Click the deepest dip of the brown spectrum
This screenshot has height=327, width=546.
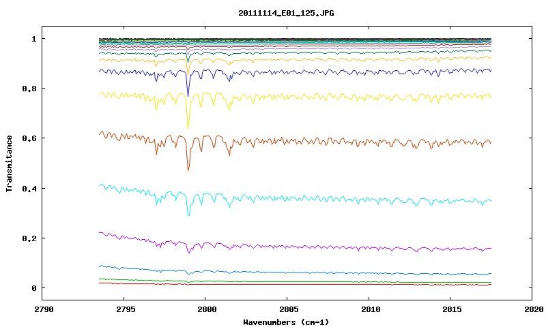[188, 170]
